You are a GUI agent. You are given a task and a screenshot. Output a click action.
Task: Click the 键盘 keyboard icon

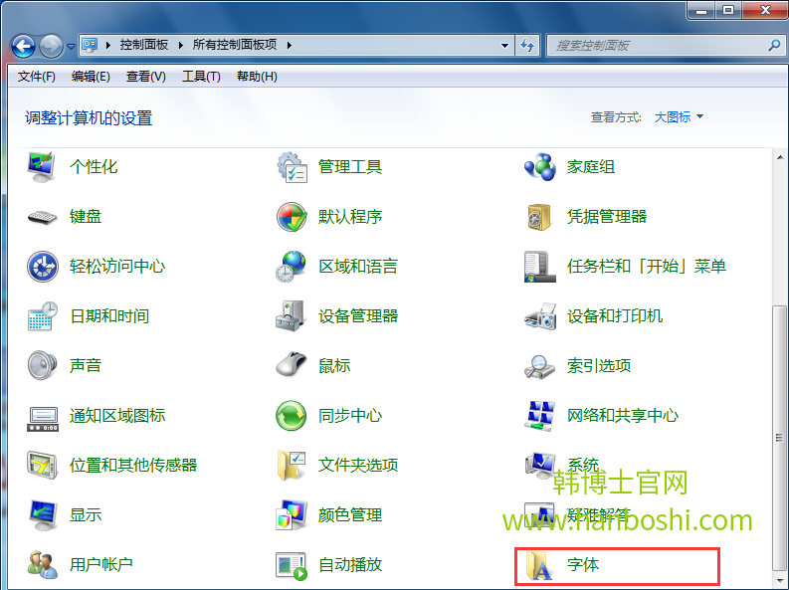coord(42,217)
